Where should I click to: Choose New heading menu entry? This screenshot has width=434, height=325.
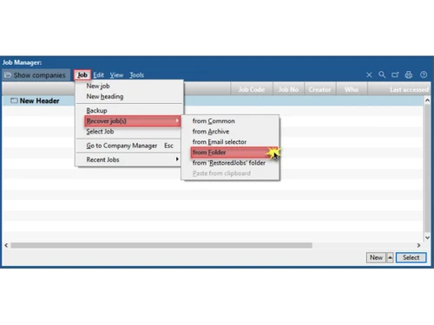129,96
